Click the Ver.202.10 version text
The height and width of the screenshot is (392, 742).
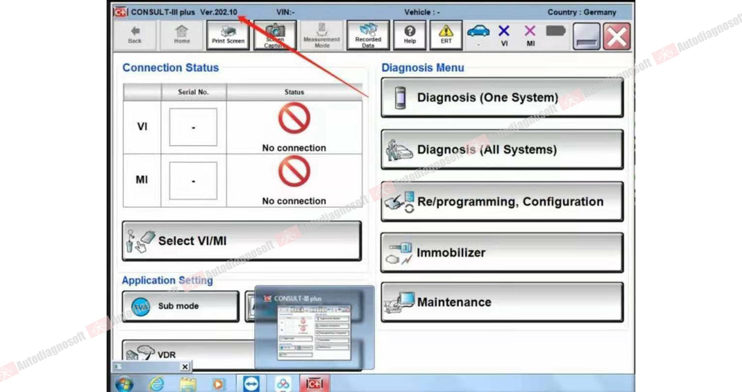click(218, 12)
